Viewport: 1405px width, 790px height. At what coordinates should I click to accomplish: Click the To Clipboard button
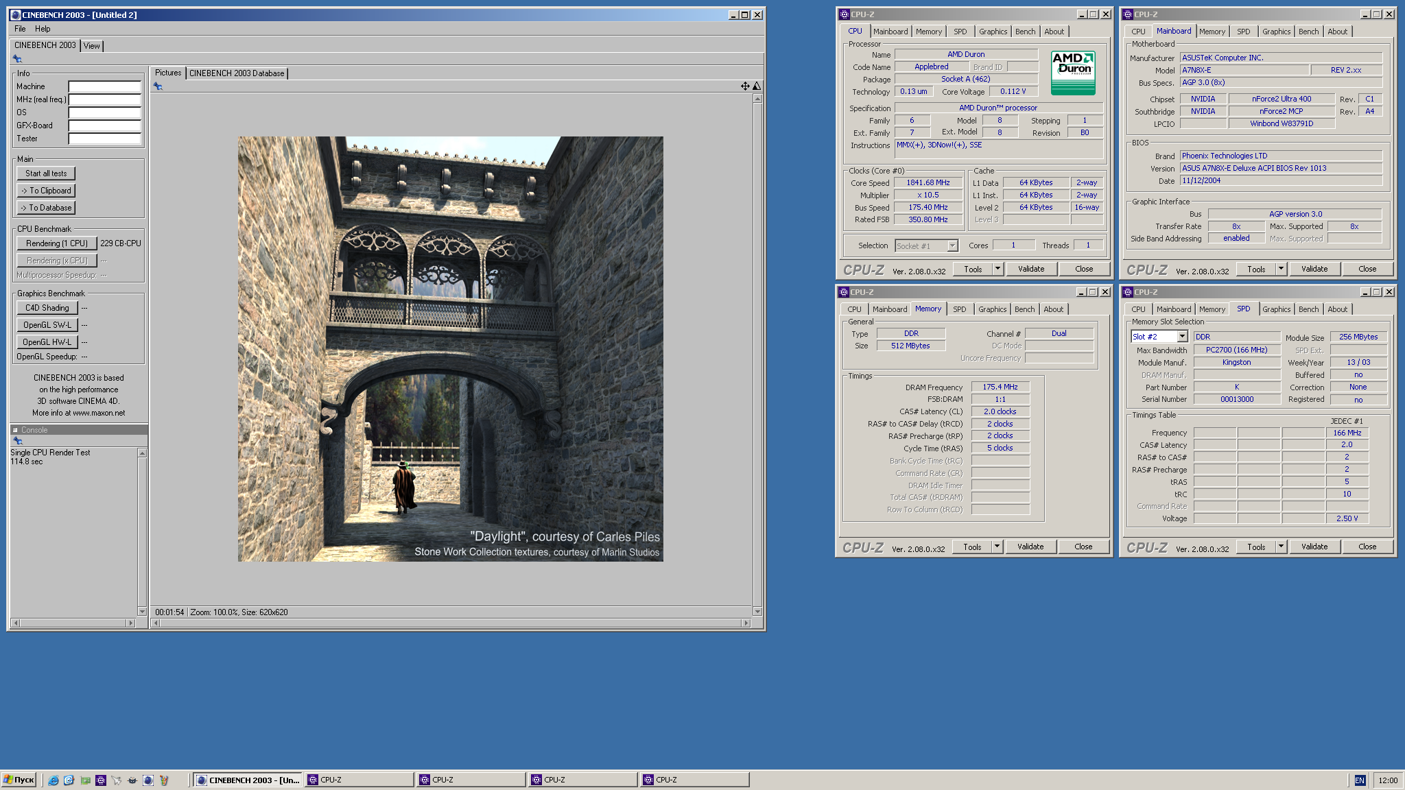(x=46, y=191)
